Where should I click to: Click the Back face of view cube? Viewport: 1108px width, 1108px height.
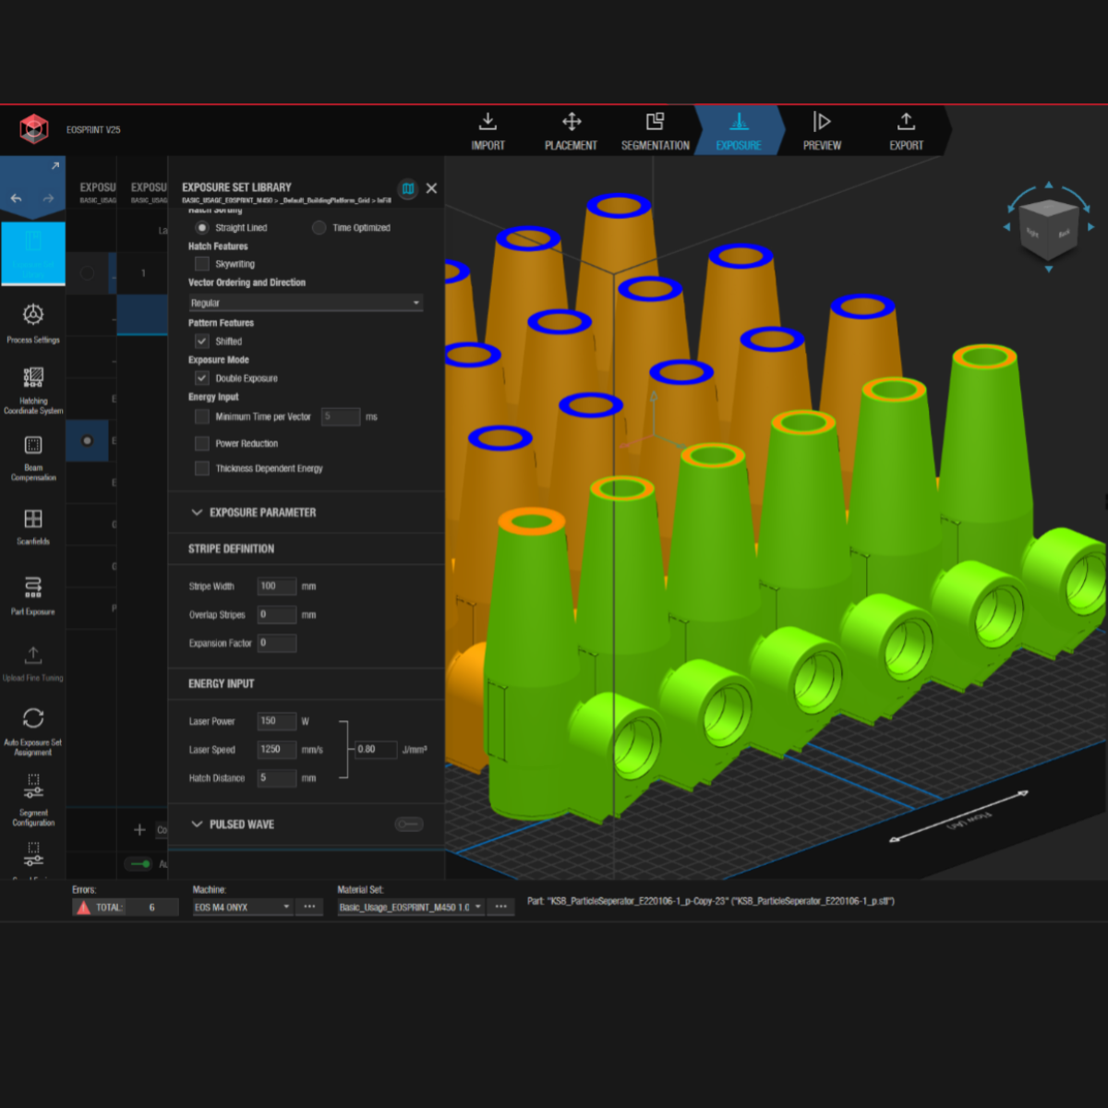point(1064,234)
